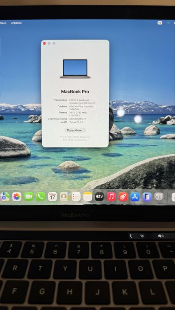Click the Серийный номер label
The height and width of the screenshot is (310, 175).
pos(58,119)
